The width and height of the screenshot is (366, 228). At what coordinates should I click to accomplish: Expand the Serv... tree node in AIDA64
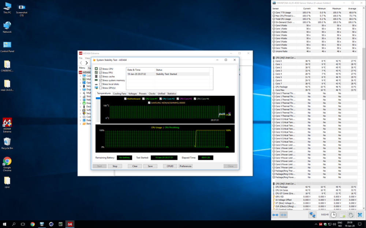pyautogui.click(x=81, y=86)
